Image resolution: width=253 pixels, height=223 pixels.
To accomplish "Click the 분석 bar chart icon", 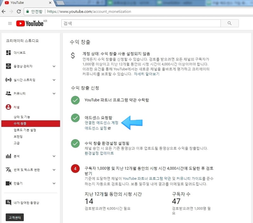I will (9, 156).
